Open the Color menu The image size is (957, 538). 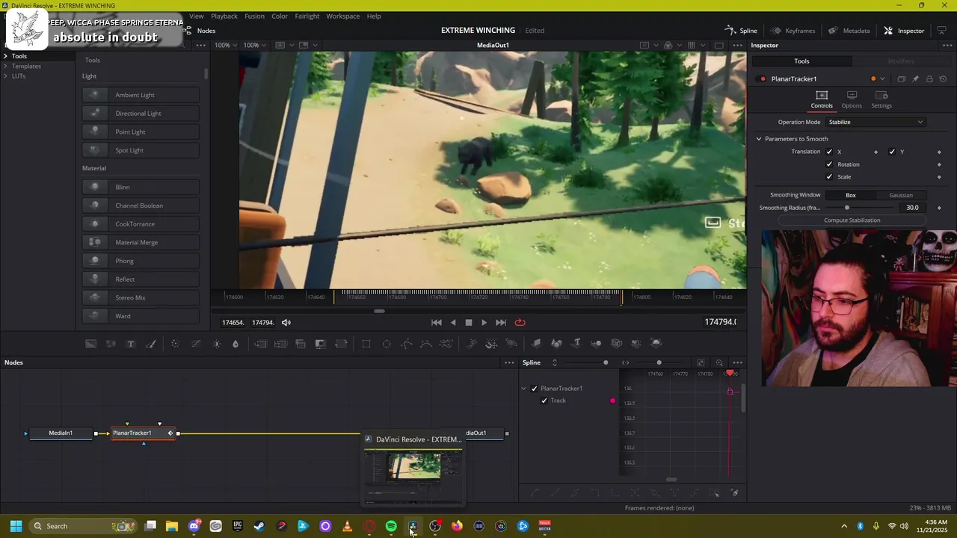280,16
